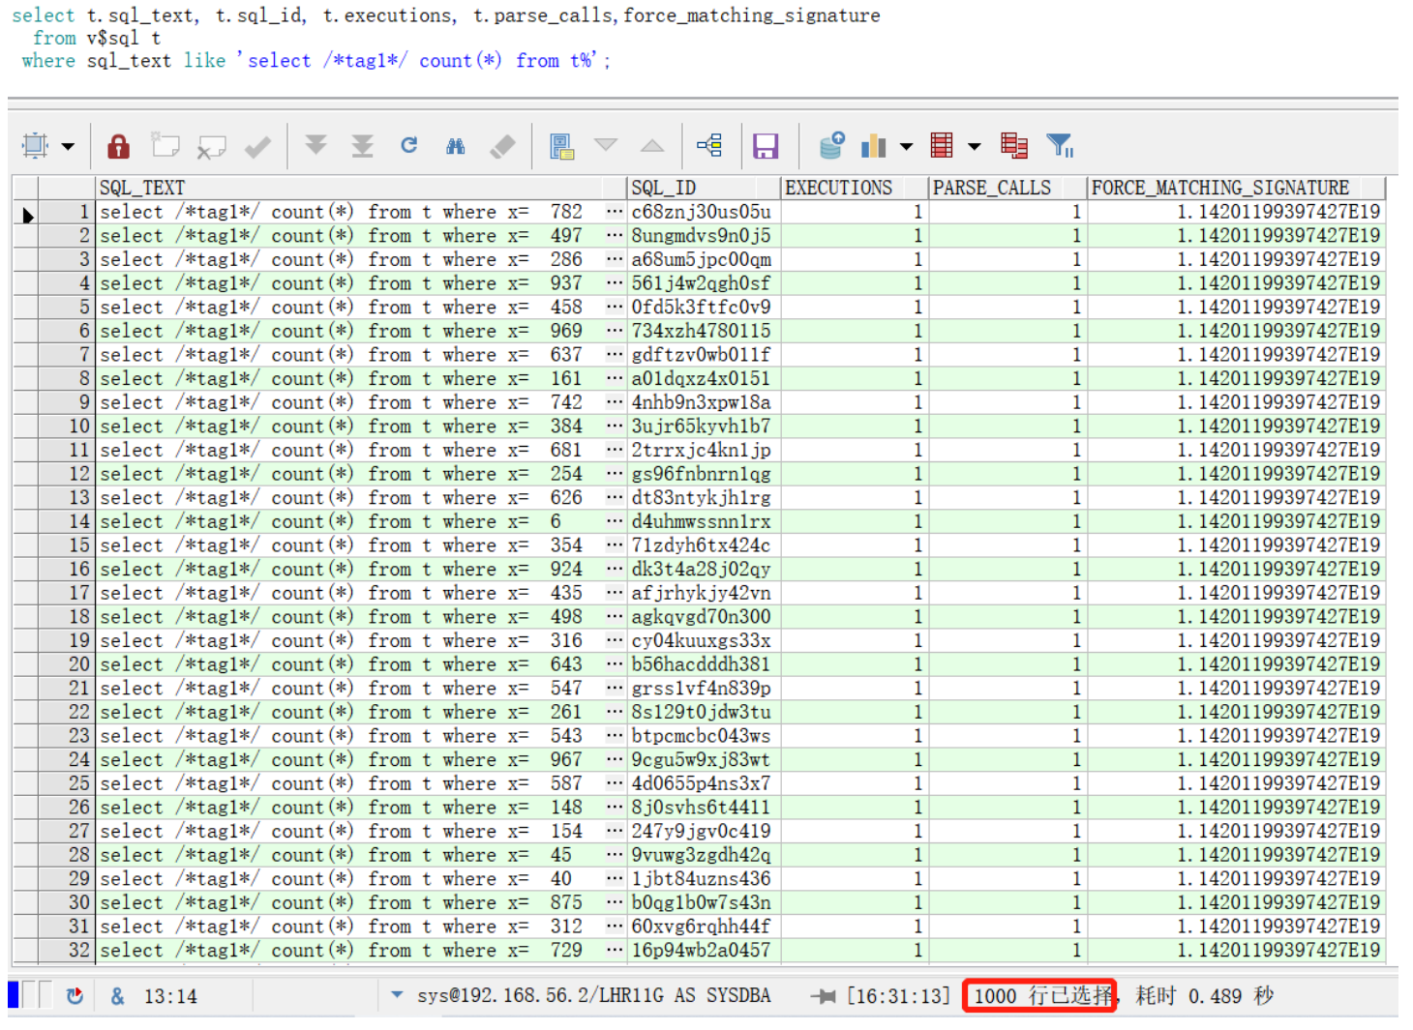Open connection dropdown before sys@192.168.56.2
Screen dimensions: 1413x1030
(397, 994)
